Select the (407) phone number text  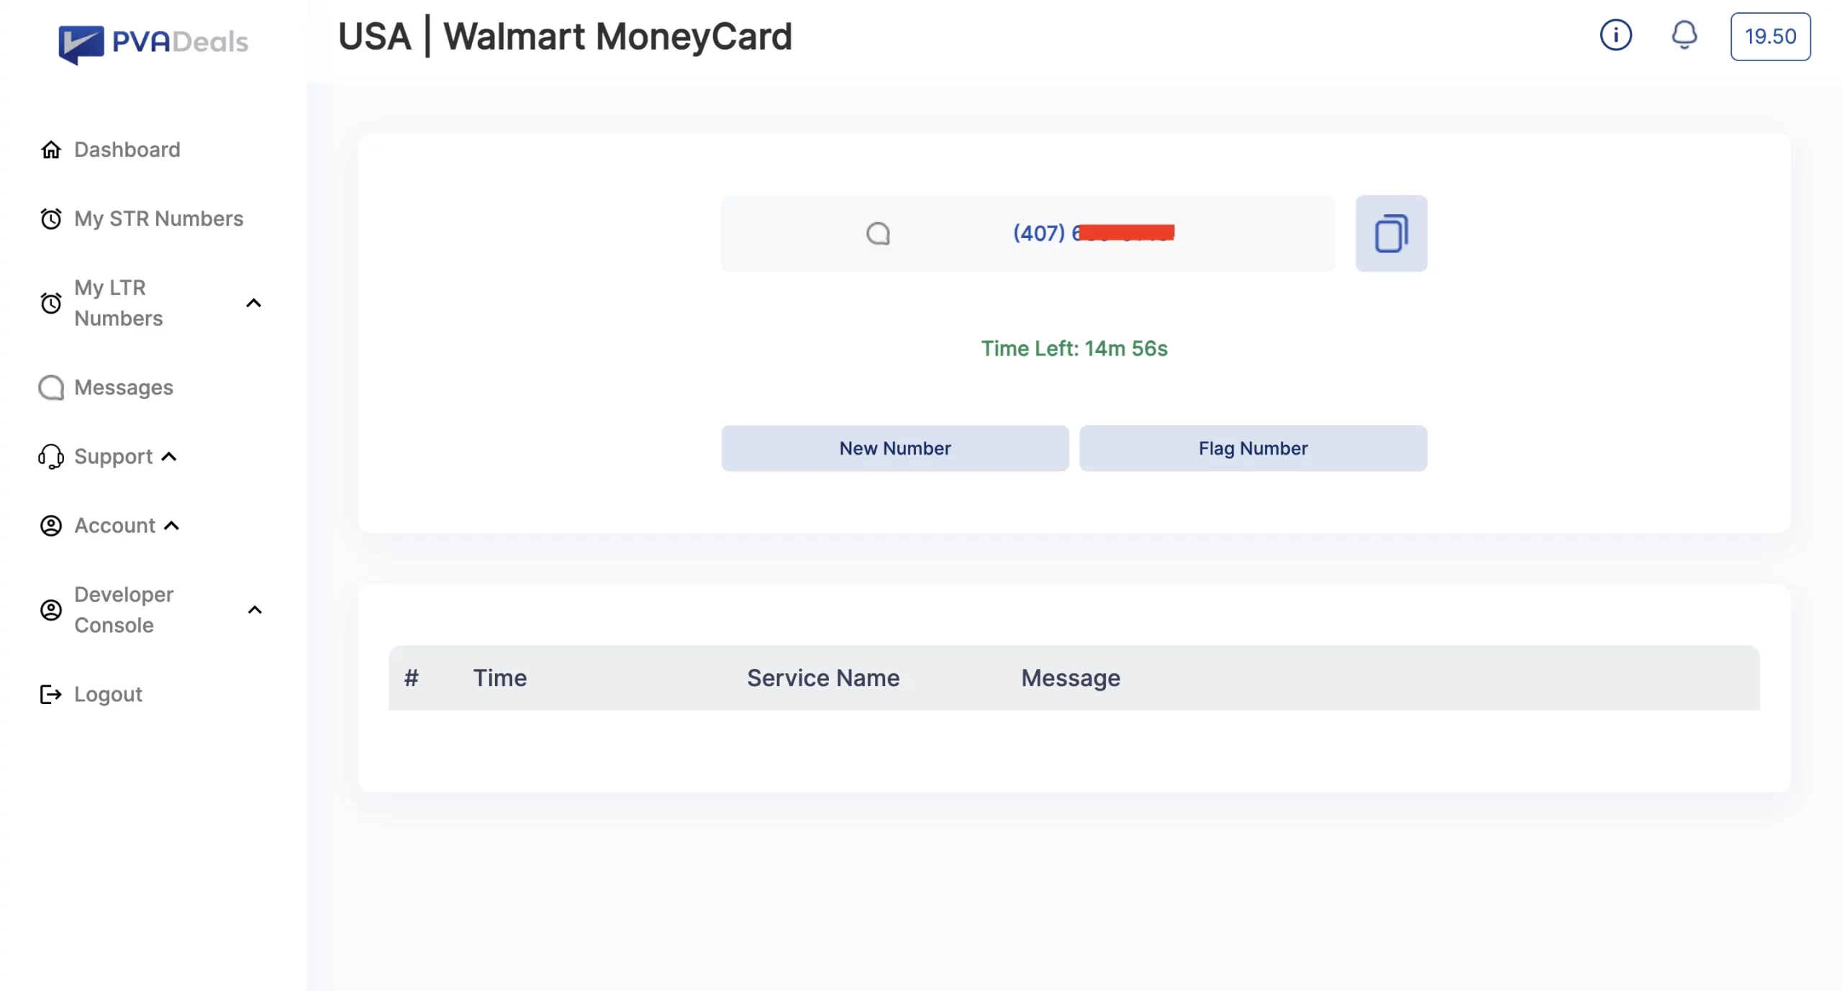(1093, 233)
